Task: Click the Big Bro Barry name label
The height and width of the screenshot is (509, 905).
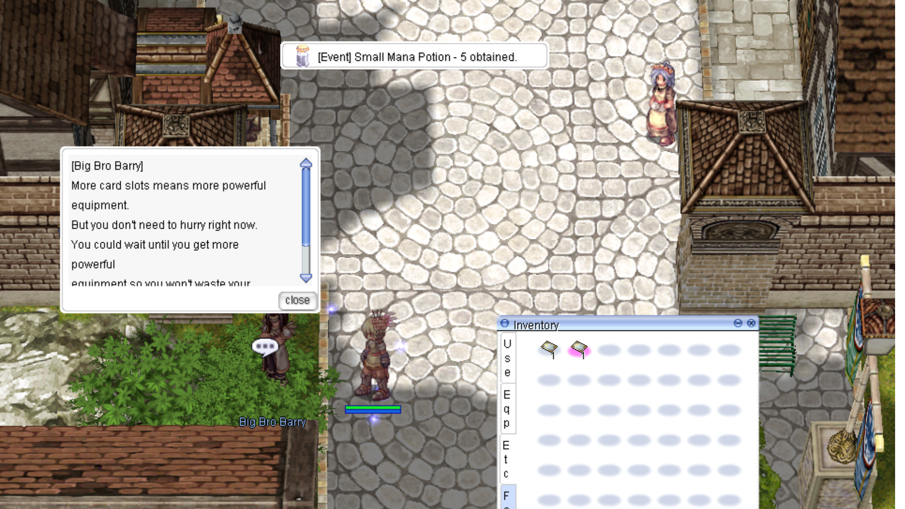Action: [x=272, y=422]
